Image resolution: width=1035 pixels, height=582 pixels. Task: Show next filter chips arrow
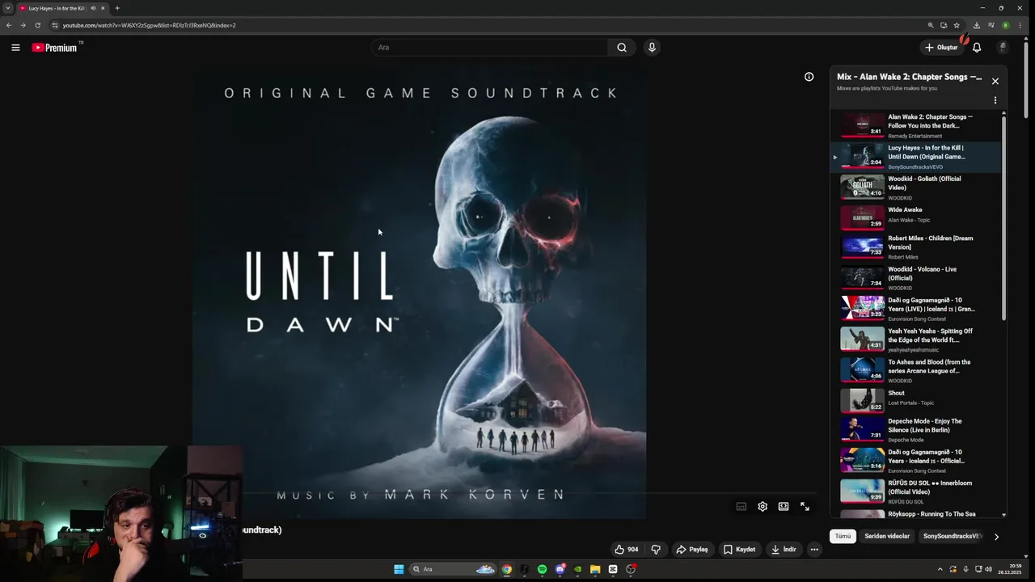996,537
